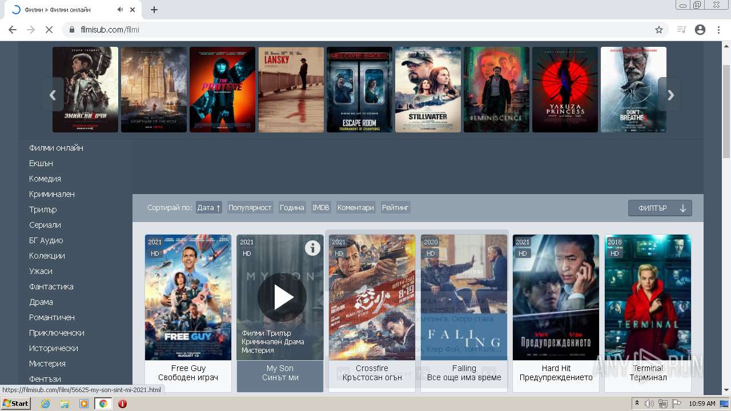Open the Hard Hit movie poster
The width and height of the screenshot is (731, 411).
(x=556, y=297)
